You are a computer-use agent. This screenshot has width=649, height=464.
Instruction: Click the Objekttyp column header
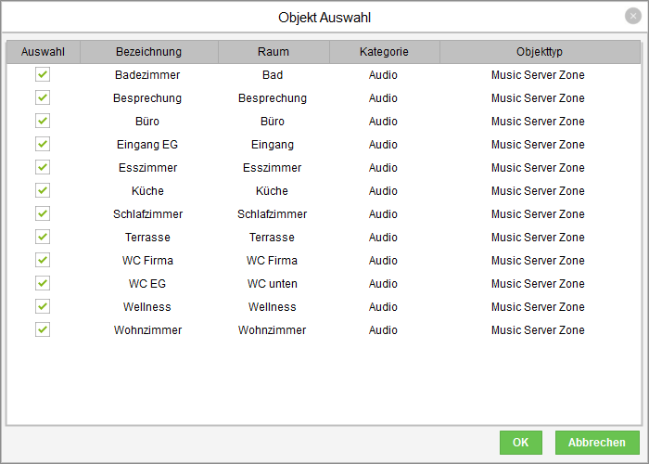click(539, 52)
